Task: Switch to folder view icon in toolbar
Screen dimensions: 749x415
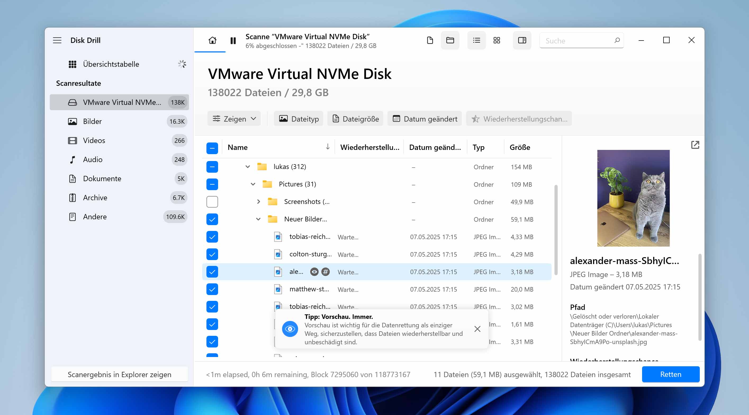Action: 450,40
